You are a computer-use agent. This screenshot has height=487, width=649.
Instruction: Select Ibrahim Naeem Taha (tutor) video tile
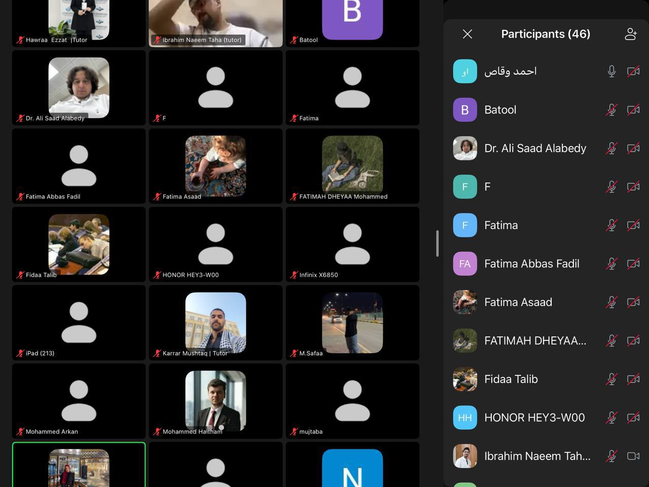pos(215,23)
